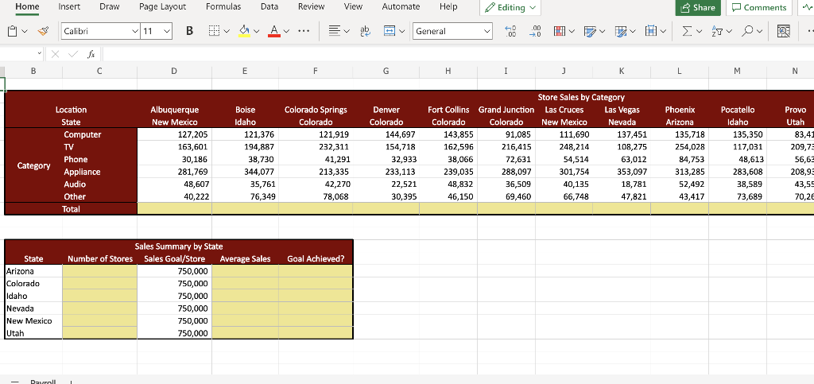Screen dimensions: 814x384
Task: Decrease decimal places
Action: click(535, 31)
